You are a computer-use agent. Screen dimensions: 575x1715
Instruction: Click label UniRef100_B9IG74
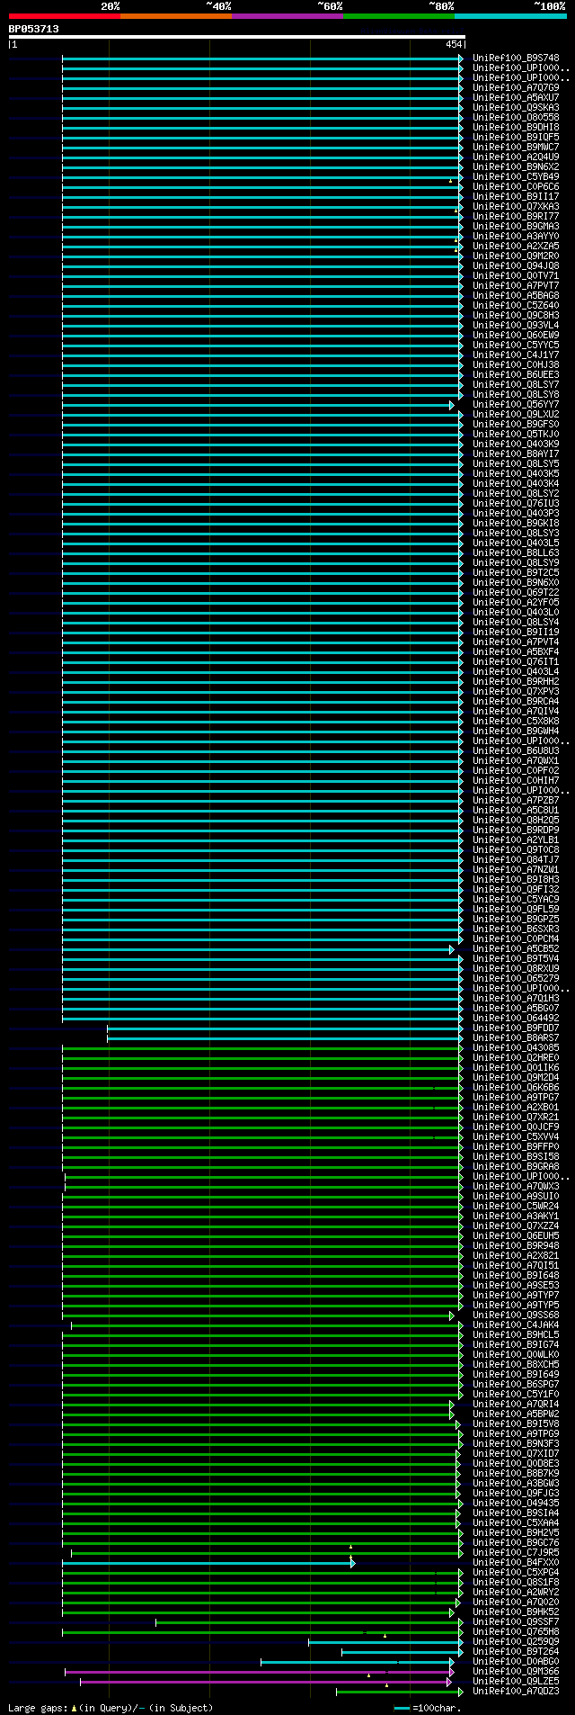click(x=516, y=1344)
